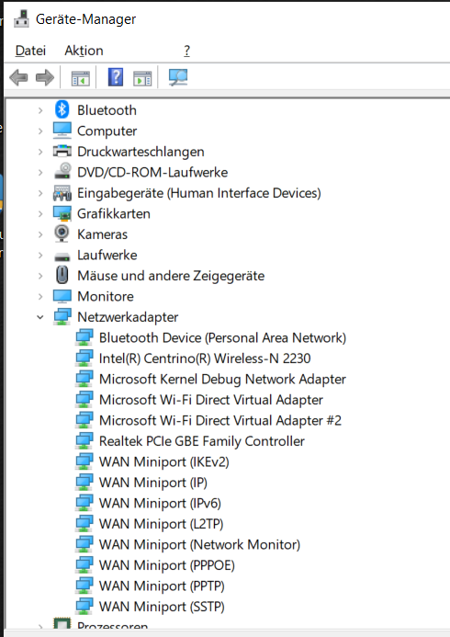The image size is (450, 637).
Task: Expand the Monitore category
Action: (x=40, y=297)
